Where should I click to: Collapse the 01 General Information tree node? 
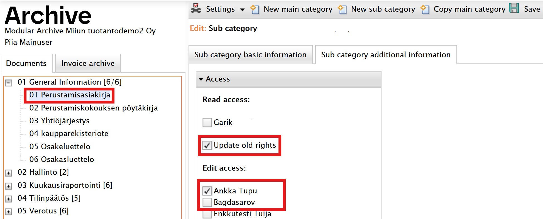9,83
